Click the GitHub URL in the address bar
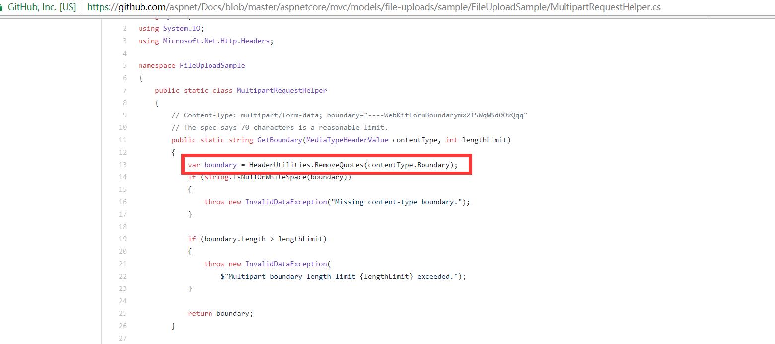The image size is (775, 344). [x=374, y=7]
